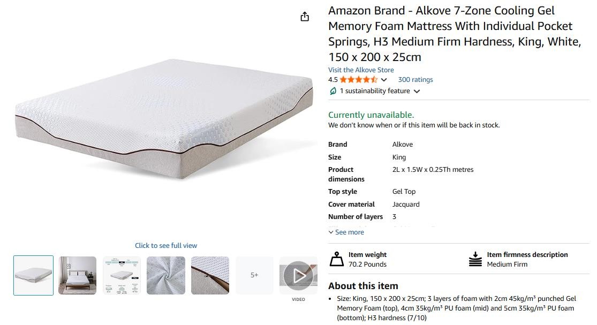Click the star rating icons

358,80
